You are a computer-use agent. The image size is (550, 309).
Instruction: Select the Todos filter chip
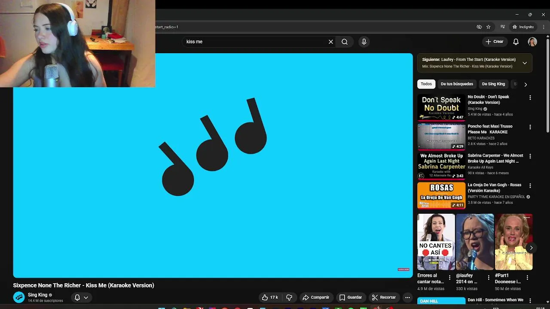[426, 84]
